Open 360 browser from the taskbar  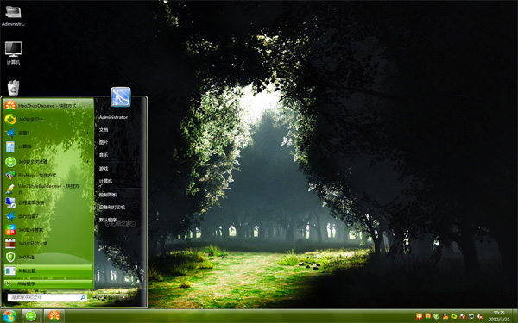tap(31, 316)
